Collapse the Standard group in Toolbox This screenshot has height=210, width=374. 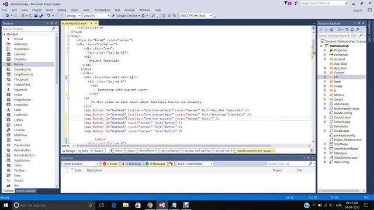coord(5,34)
